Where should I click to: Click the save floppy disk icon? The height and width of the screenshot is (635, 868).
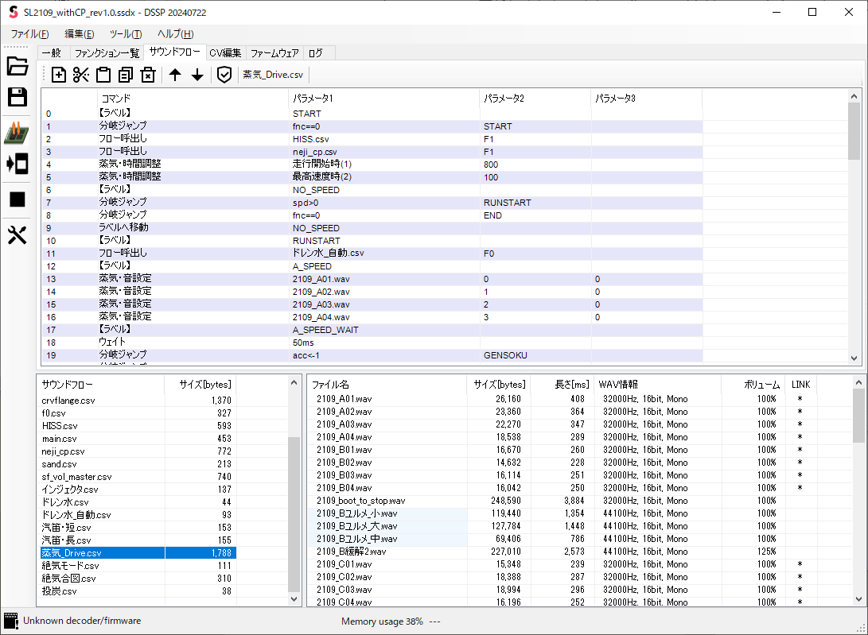[18, 97]
